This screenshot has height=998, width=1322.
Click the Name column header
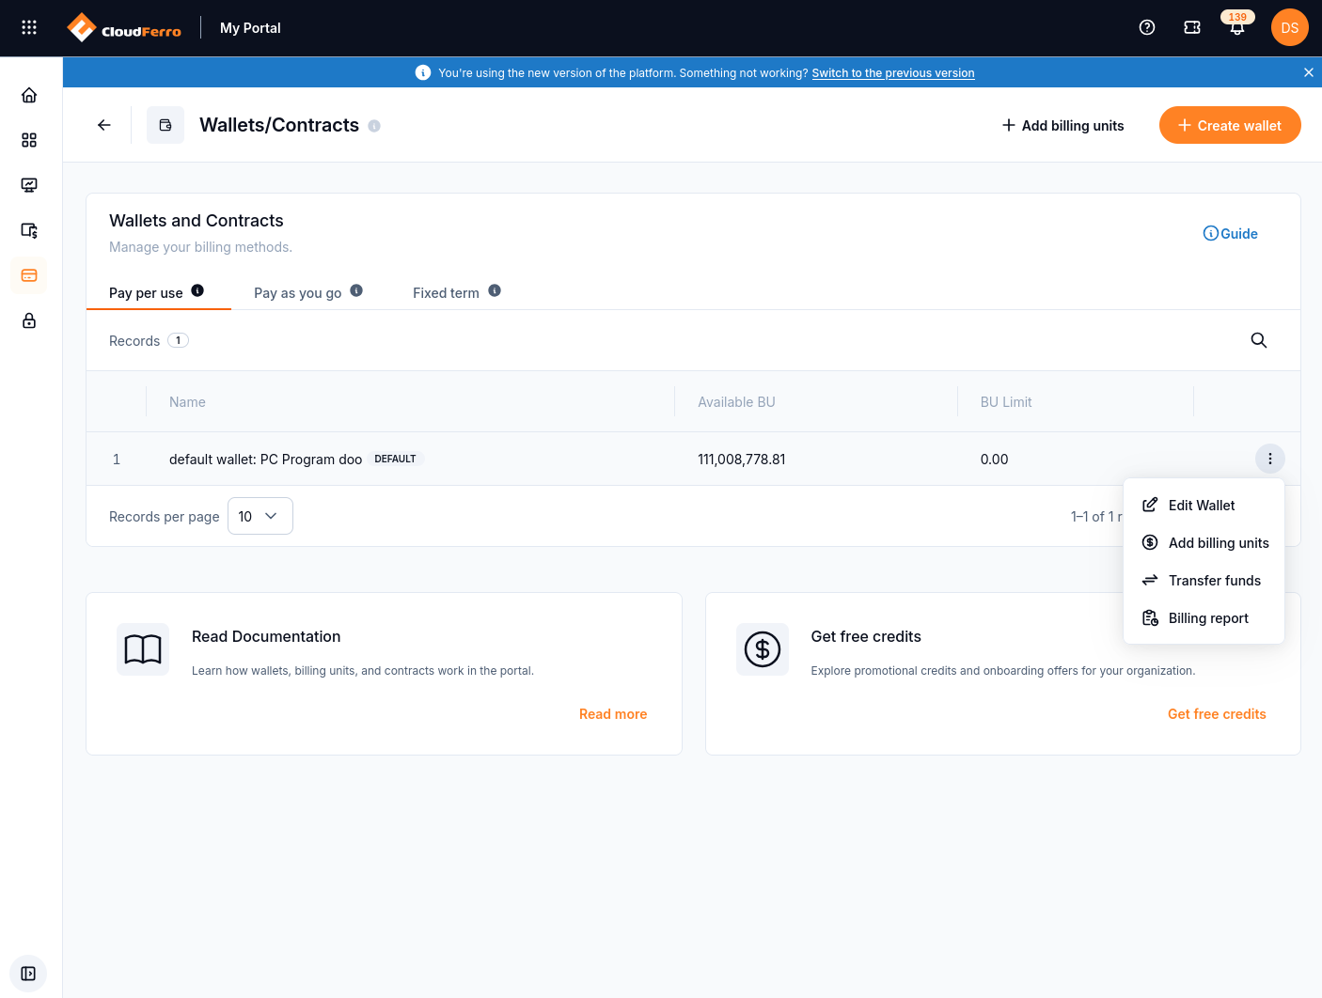pyautogui.click(x=187, y=402)
